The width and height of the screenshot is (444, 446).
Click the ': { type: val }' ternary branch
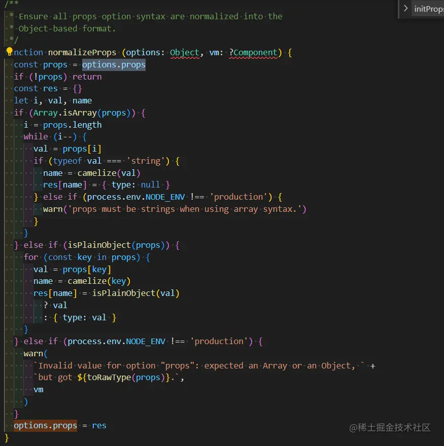(80, 318)
